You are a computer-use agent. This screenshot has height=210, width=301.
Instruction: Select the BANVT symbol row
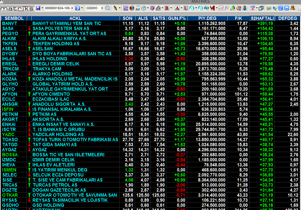pos(150,23)
